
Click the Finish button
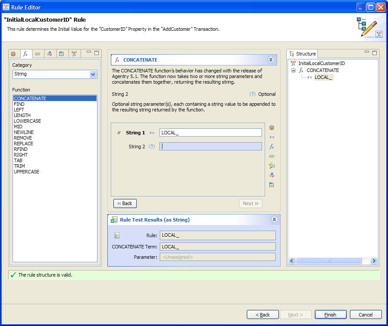click(330, 315)
